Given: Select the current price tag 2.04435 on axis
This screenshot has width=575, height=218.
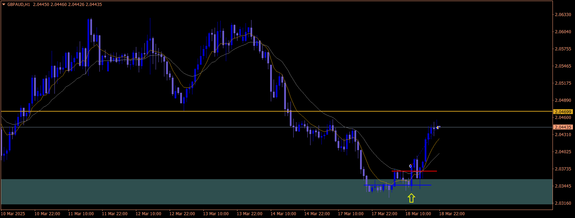Looking at the screenshot, I should pyautogui.click(x=563, y=127).
